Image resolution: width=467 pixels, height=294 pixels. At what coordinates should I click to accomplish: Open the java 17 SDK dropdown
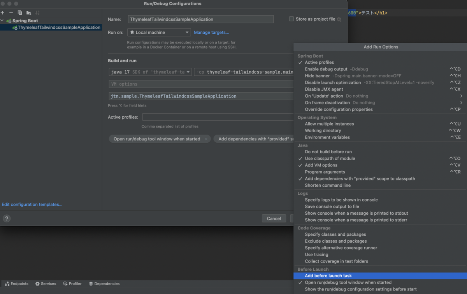[x=150, y=72]
